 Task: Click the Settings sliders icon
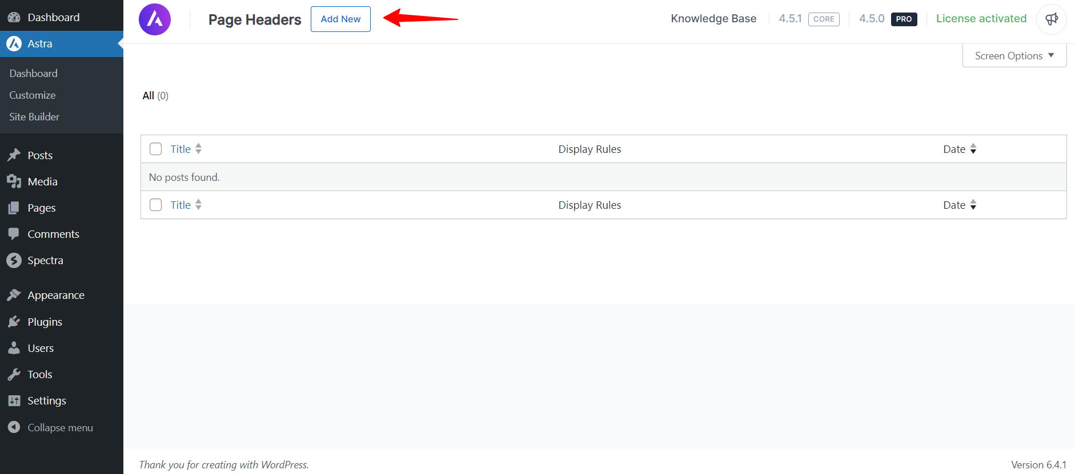click(14, 400)
